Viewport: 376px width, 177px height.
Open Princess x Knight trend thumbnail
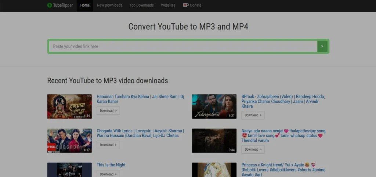[x=214, y=170]
